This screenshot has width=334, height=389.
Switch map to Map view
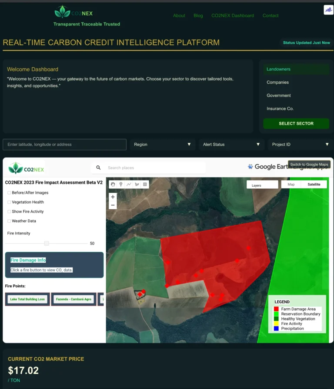point(291,185)
